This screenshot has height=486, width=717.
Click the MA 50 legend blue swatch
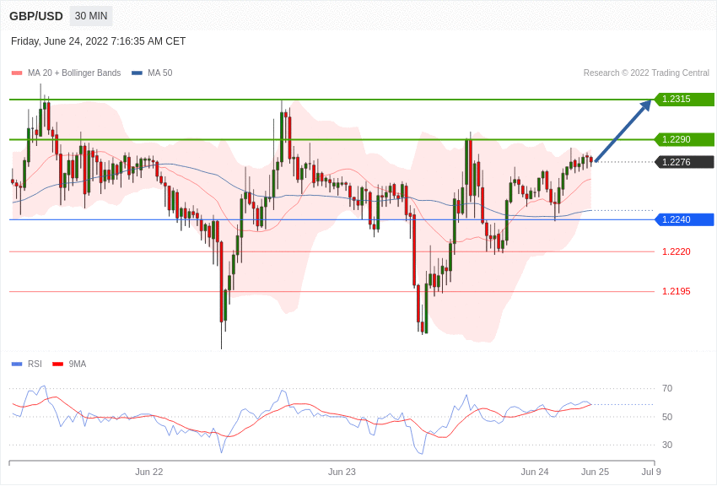[137, 73]
